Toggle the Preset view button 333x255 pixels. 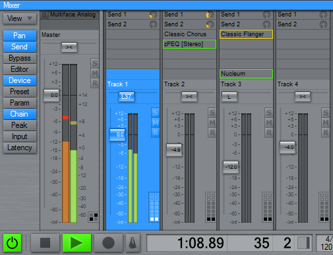[20, 92]
